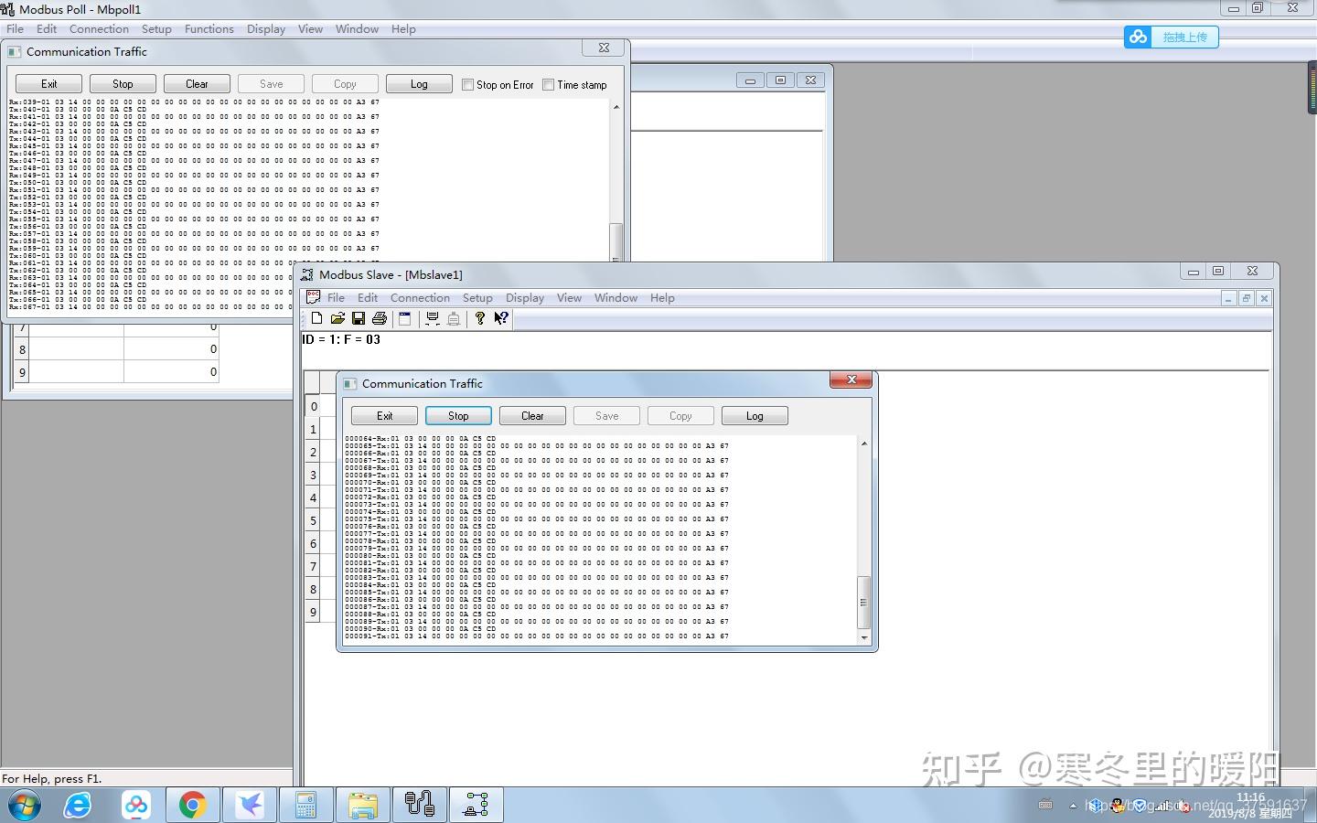Open the Display setup window icon

pos(404,318)
